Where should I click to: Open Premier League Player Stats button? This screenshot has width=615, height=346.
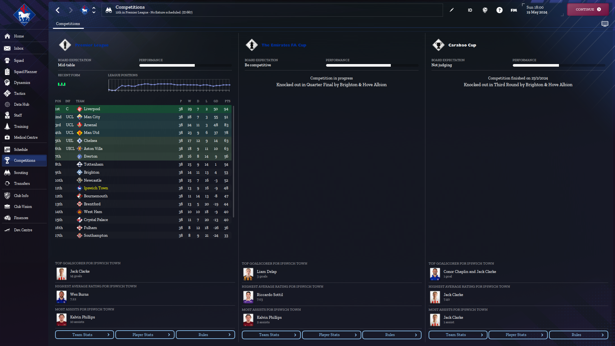[x=145, y=335]
